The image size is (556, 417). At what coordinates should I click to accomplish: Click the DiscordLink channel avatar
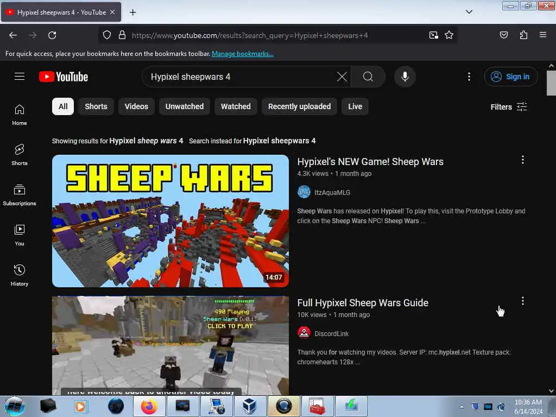click(304, 333)
